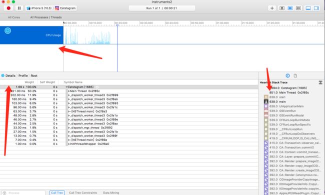Click the 01:00.000 mark on timeline ruler
The height and width of the screenshot is (195, 325).
pos(222,23)
